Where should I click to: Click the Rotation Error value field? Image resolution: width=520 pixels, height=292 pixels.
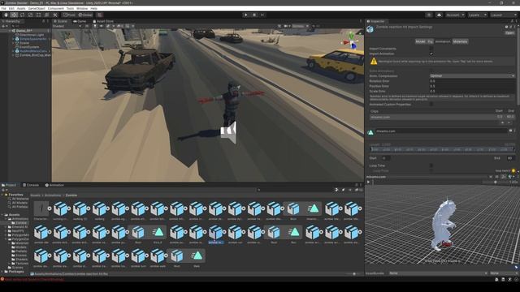472,81
